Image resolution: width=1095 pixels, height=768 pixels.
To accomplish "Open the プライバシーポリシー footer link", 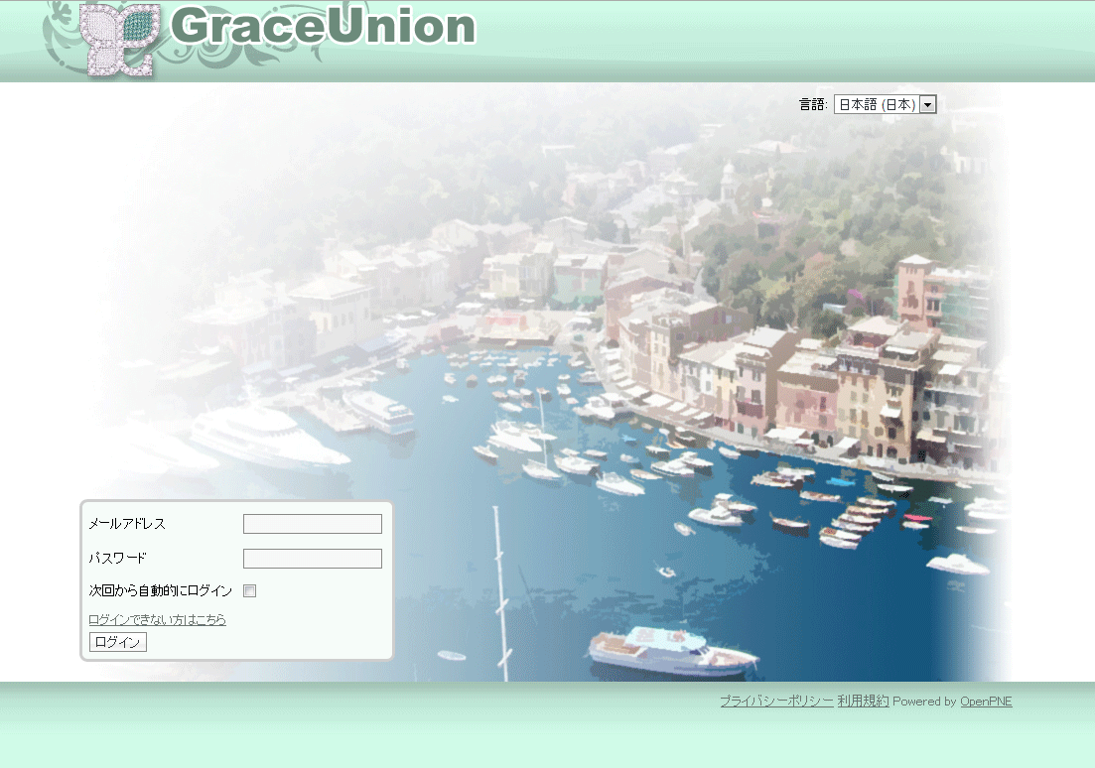I will (776, 702).
